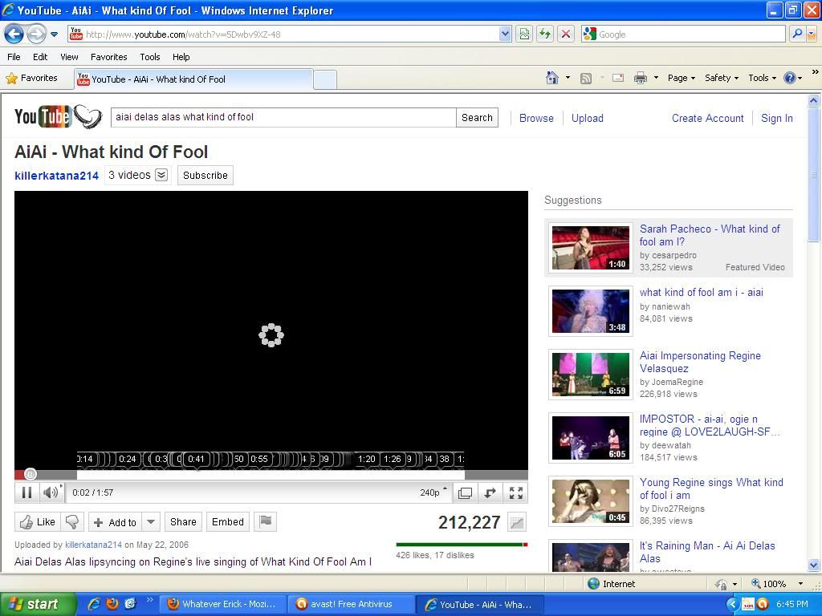Click the pop-out player arrow icon
The height and width of the screenshot is (616, 822).
pos(490,492)
